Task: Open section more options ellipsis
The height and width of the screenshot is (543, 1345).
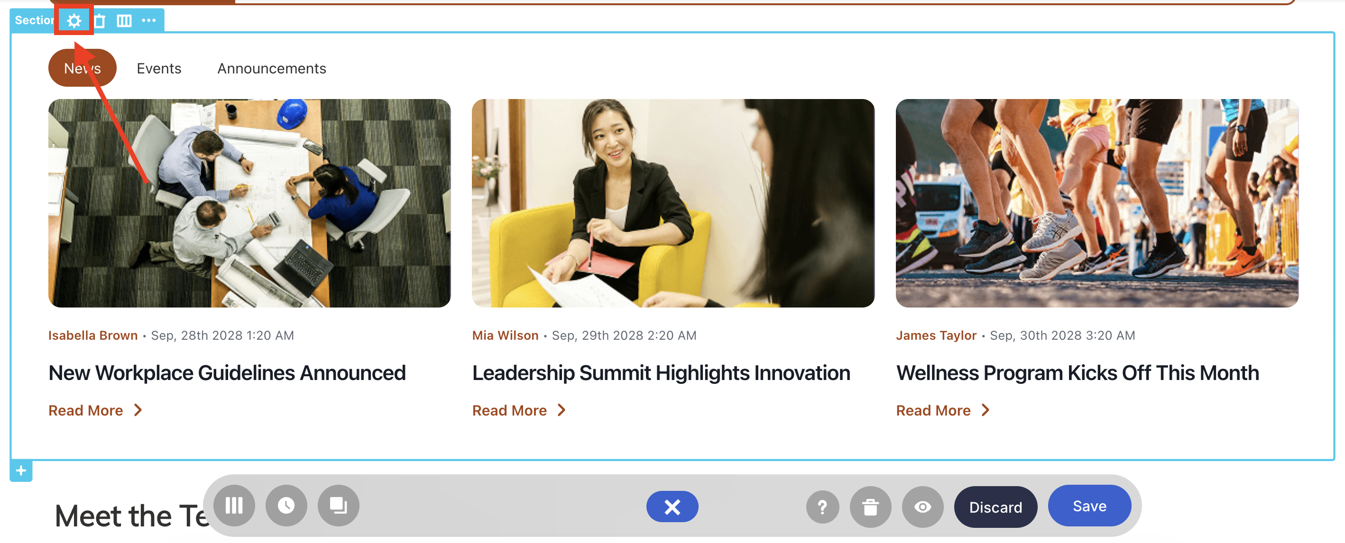Action: [x=149, y=20]
